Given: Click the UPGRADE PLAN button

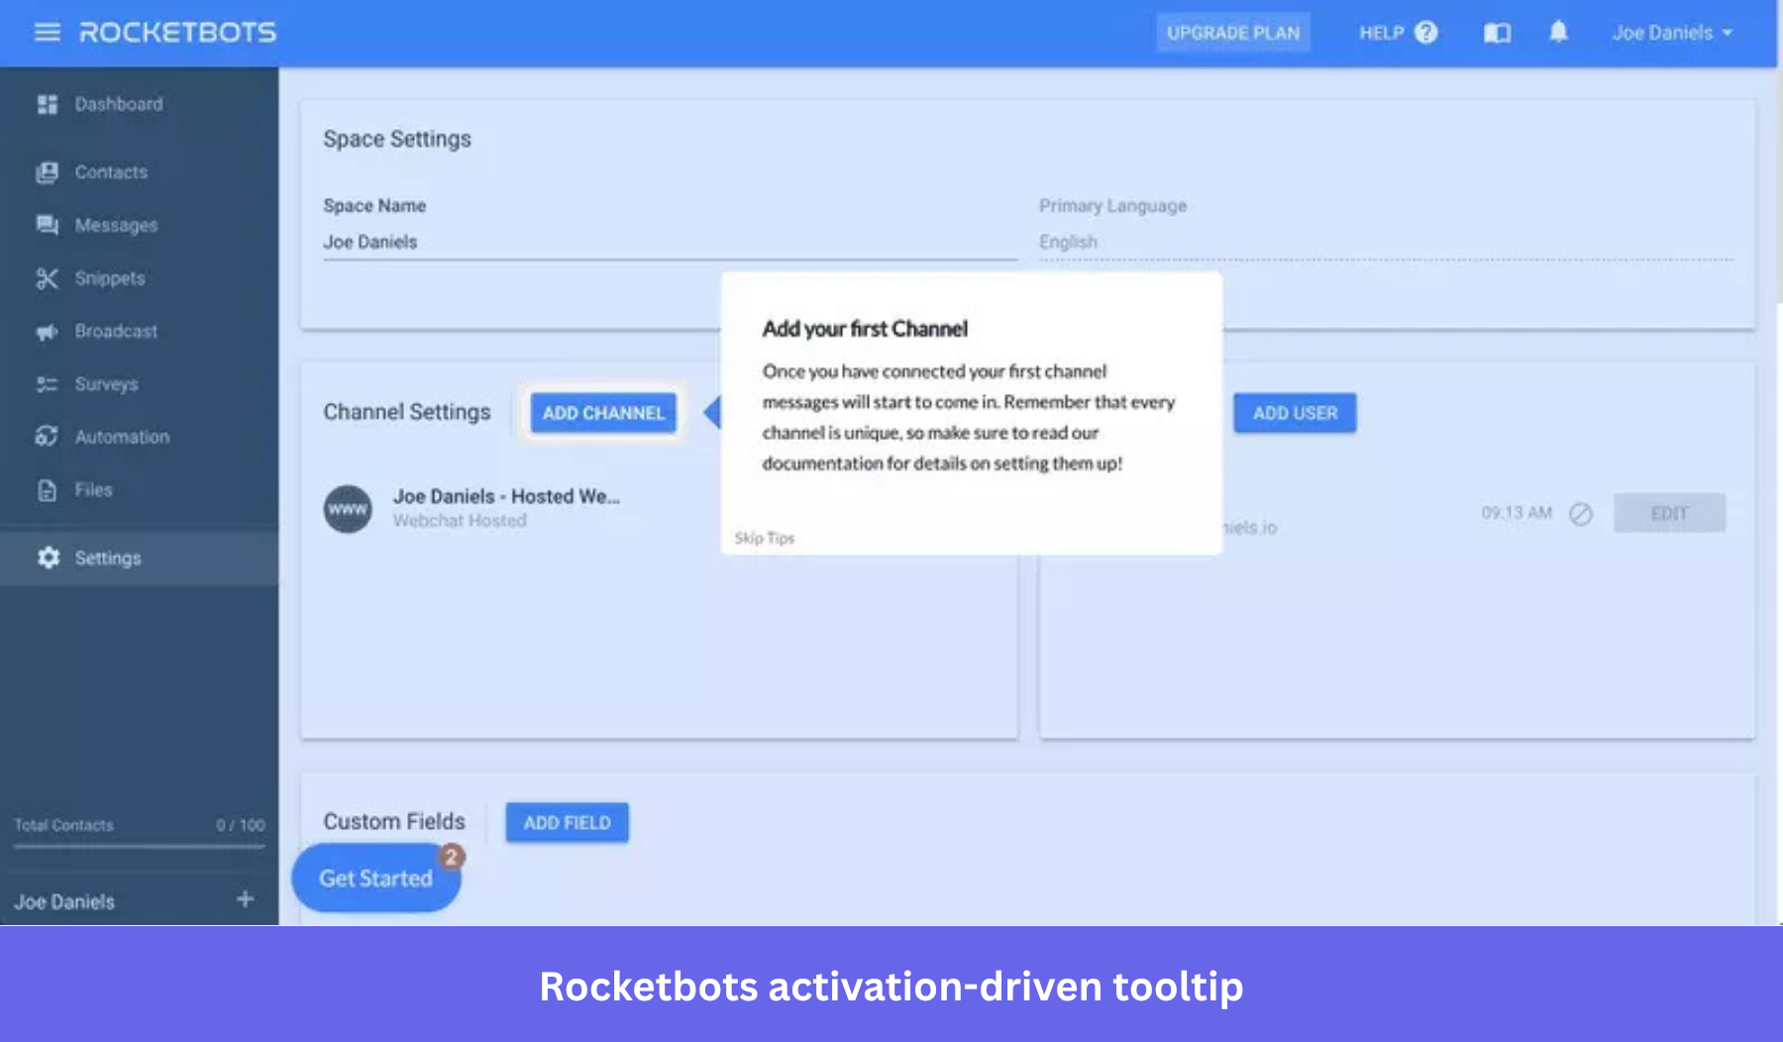Looking at the screenshot, I should [1233, 33].
